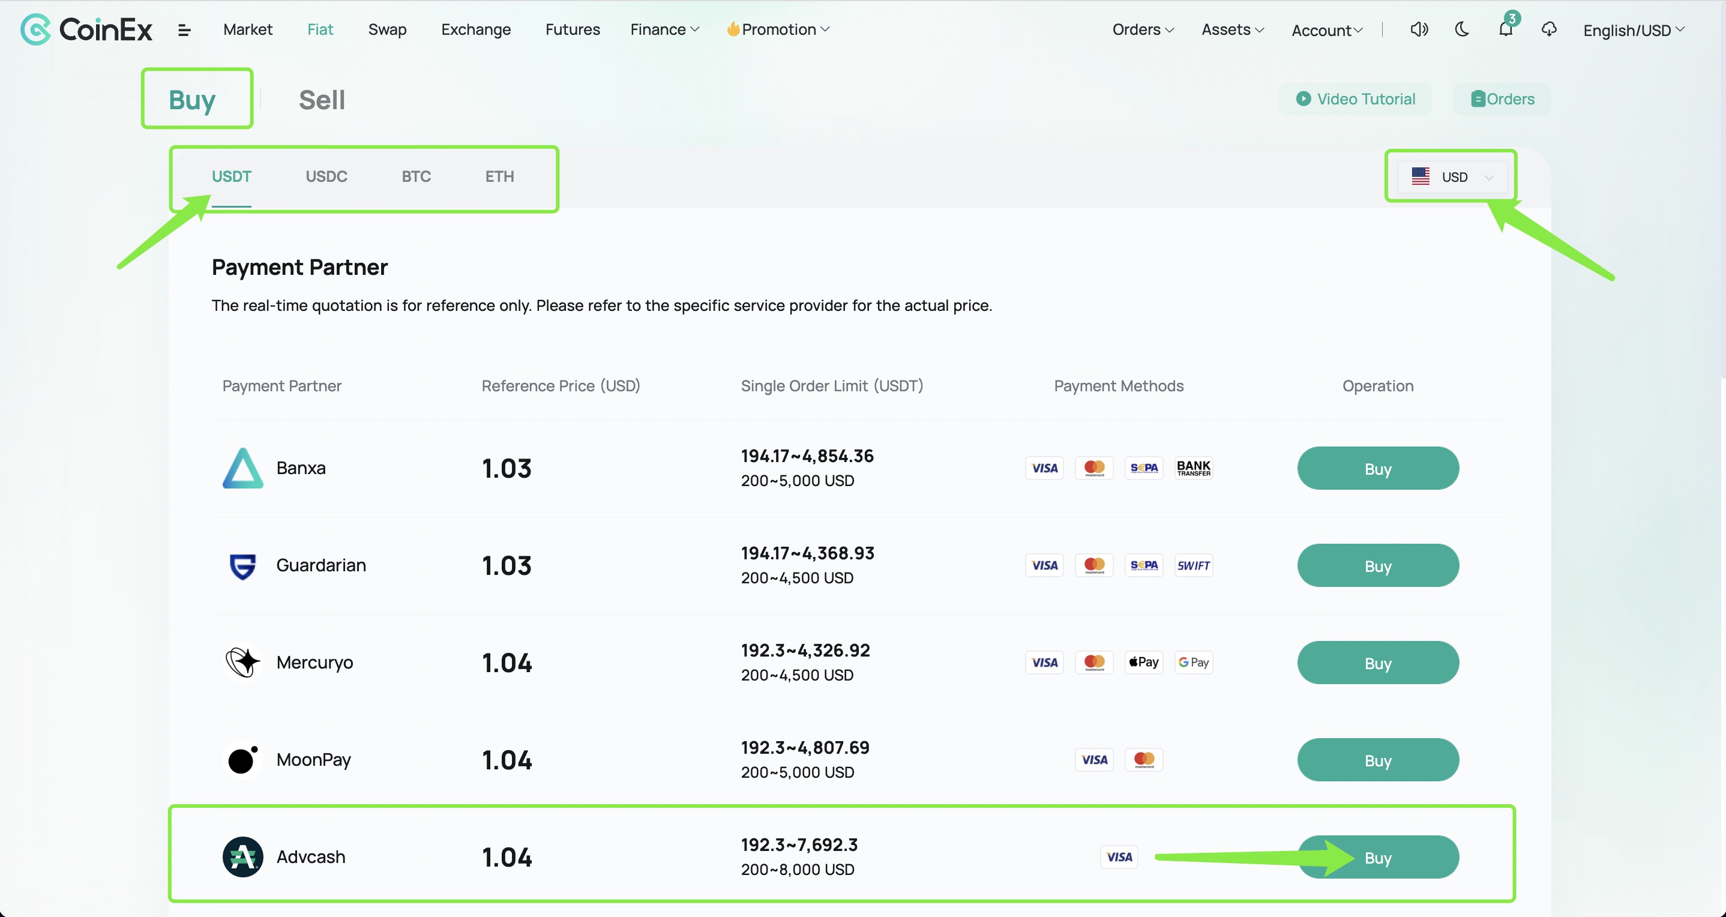Viewport: 1726px width, 917px height.
Task: Toggle dark mode moon icon
Action: pos(1462,29)
